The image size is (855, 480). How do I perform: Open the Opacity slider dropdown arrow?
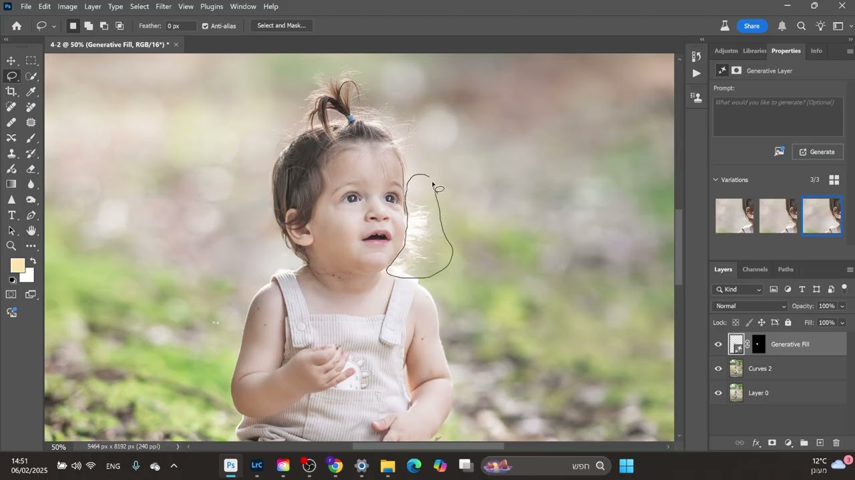click(842, 306)
